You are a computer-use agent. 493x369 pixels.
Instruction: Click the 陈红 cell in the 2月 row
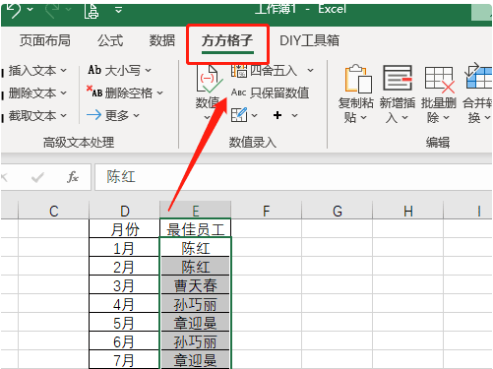[196, 266]
